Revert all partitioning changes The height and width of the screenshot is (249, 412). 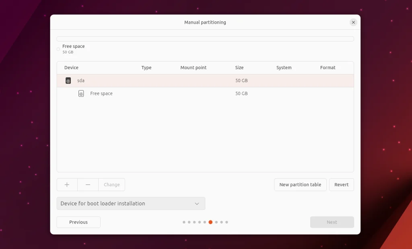341,185
